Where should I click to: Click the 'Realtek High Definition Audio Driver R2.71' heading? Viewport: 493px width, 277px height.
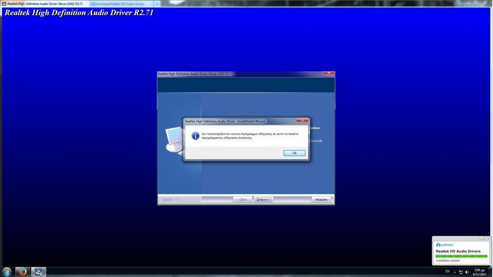click(79, 13)
